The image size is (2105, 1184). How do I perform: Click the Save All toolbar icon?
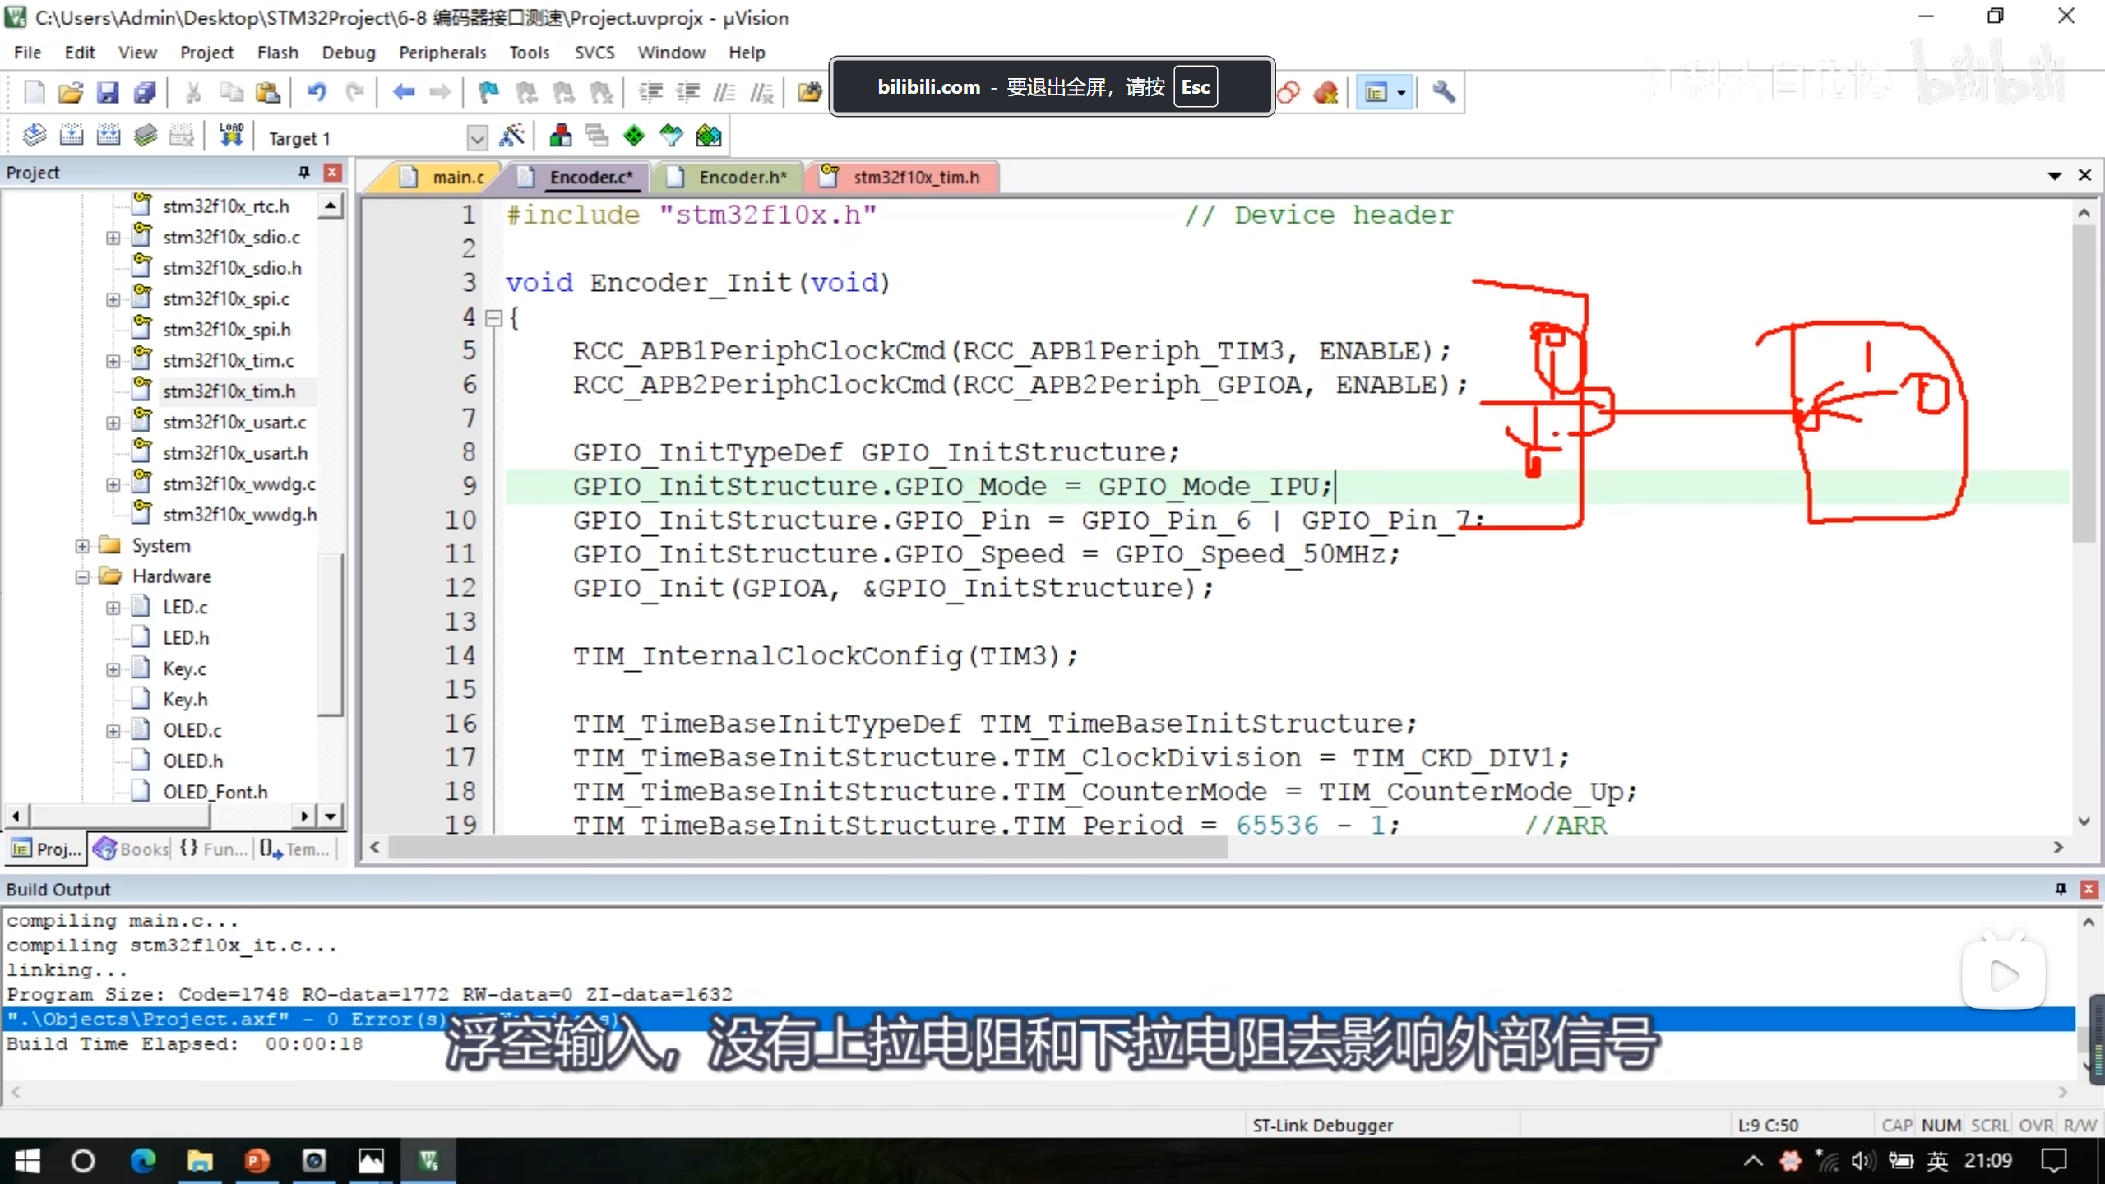click(146, 92)
